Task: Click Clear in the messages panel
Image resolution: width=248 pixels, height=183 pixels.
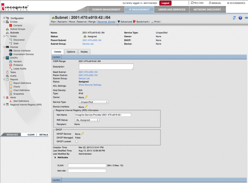Action: 31,135
